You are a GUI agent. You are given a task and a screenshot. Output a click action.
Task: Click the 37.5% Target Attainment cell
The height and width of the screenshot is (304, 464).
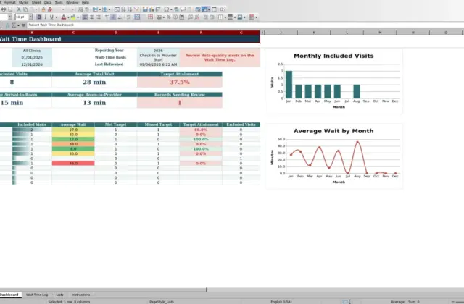point(180,82)
